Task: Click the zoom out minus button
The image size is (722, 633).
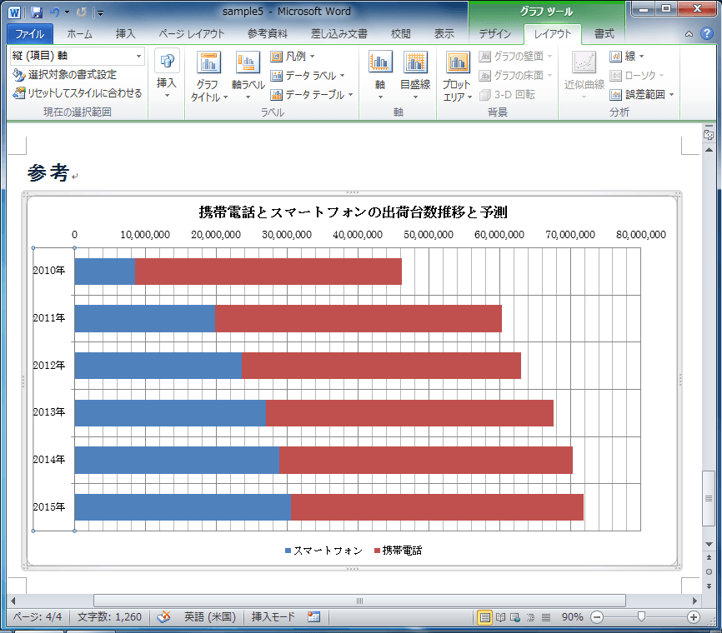Action: [x=597, y=617]
